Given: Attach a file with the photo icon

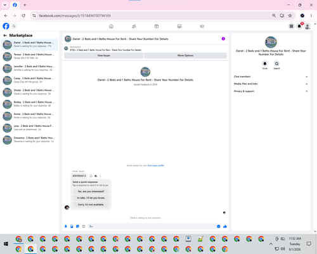Looking at the screenshot, I should click(72, 227).
